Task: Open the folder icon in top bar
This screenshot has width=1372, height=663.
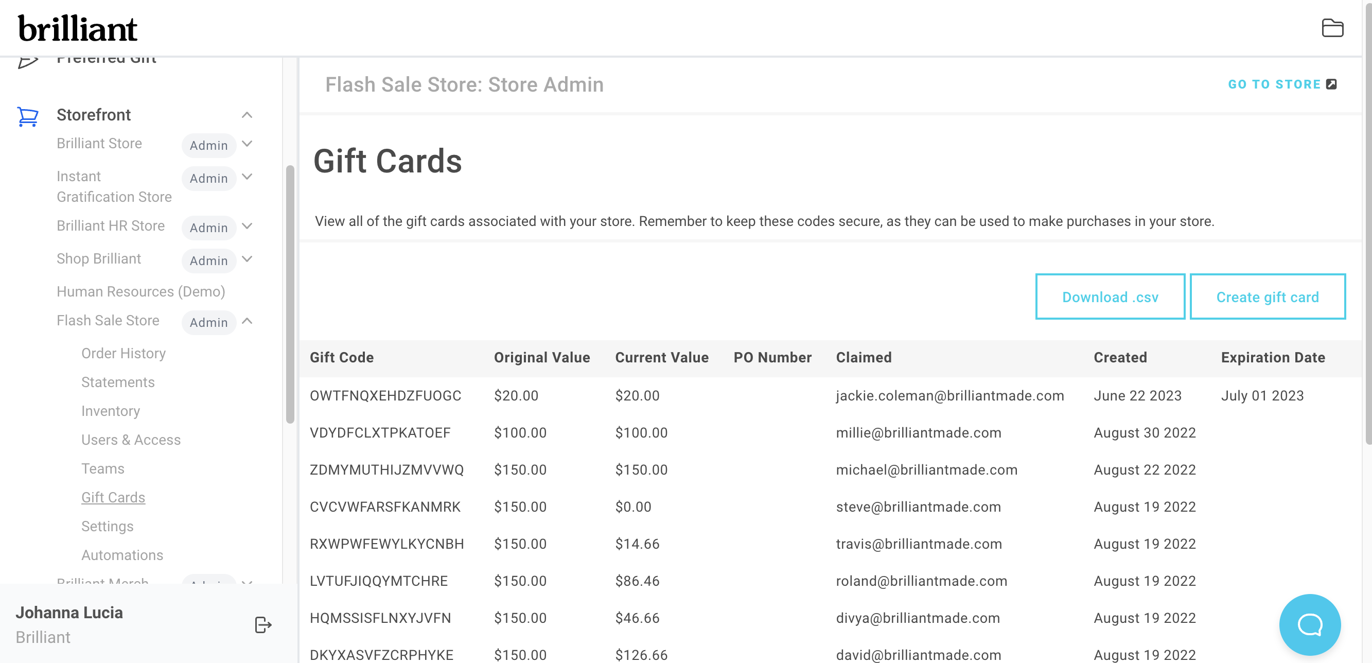Action: coord(1332,28)
